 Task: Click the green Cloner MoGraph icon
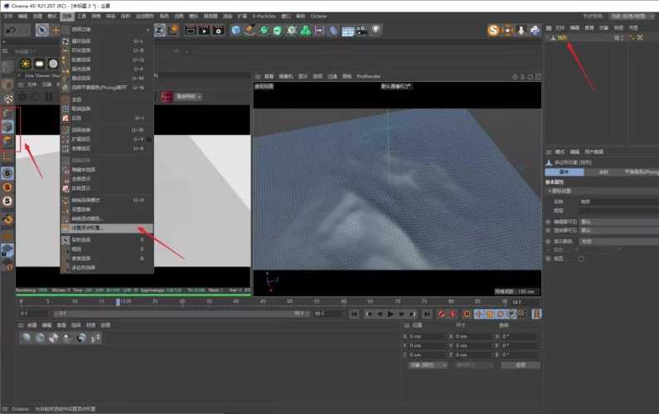306,31
